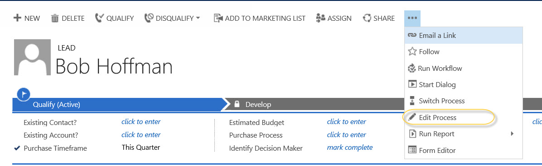Click the ASSIGN people icon
The image size is (542, 166).
point(320,18)
